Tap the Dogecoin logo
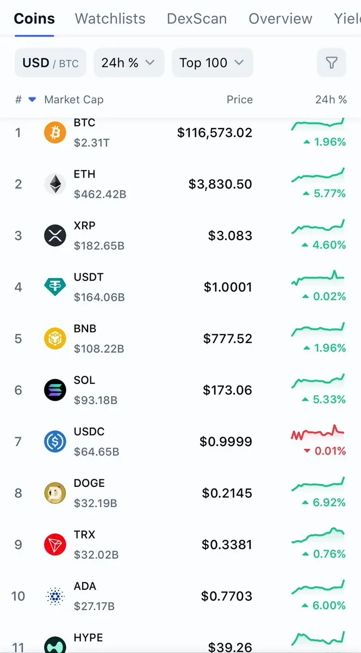The width and height of the screenshot is (361, 653). (x=55, y=493)
